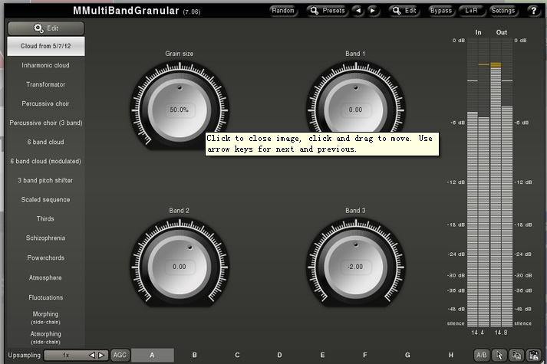547x364 pixels.
Task: Select the Cloud from 5/7/12 preset
Action: [x=46, y=46]
